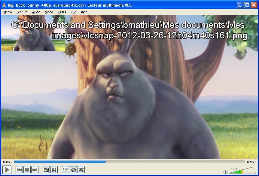Open the Outils menu
Image resolution: width=259 pixels, height=176 pixels.
point(62,12)
